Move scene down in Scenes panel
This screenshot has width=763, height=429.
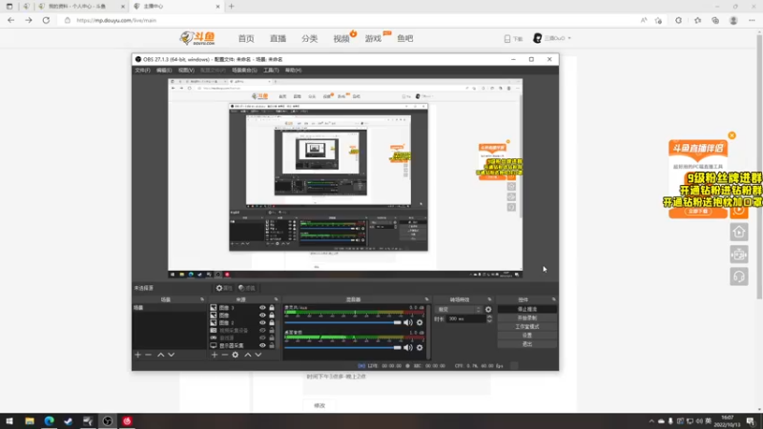click(172, 355)
